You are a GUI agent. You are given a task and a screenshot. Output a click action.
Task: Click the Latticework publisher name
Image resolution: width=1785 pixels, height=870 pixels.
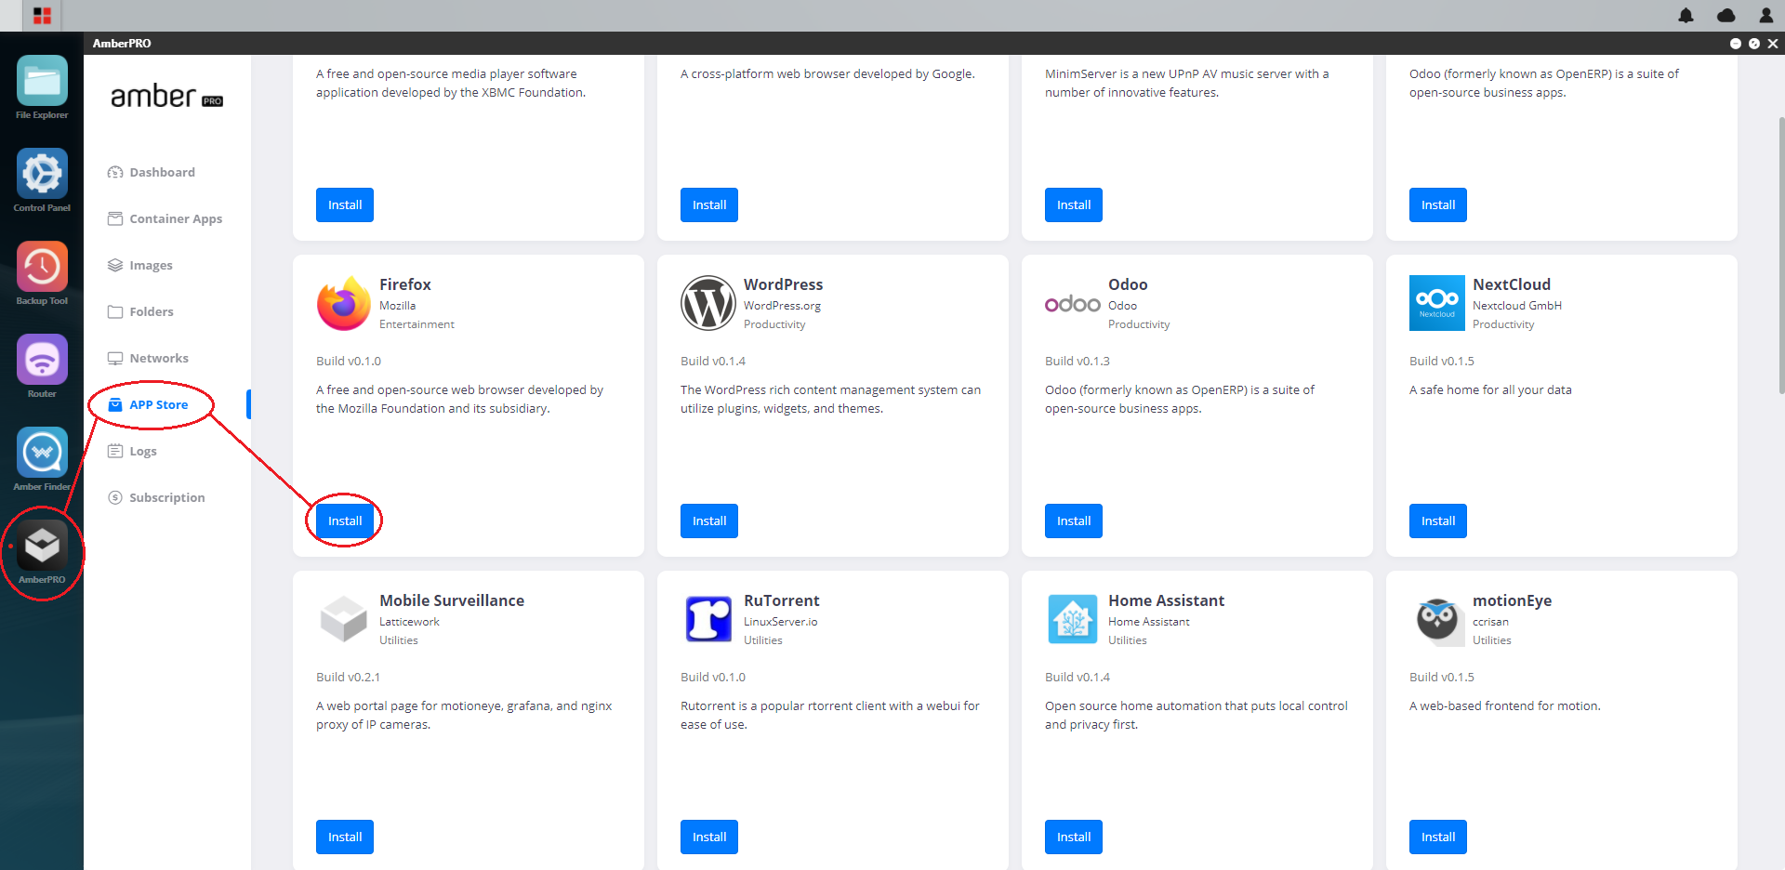click(409, 622)
